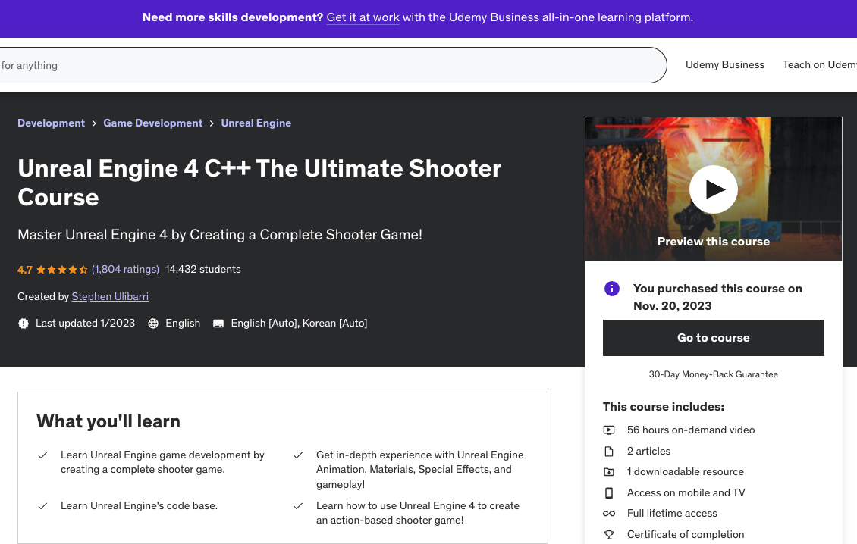
Task: Click the Last updated 1/2023 text
Action: (x=85, y=324)
